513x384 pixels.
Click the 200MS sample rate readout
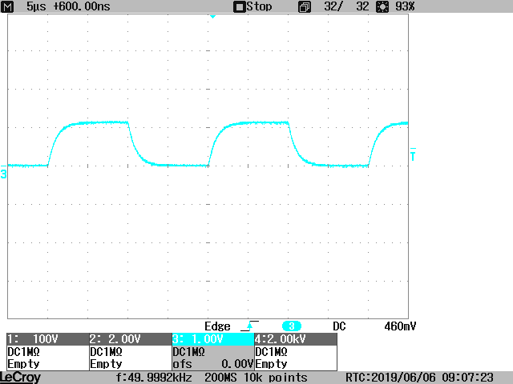tap(220, 378)
